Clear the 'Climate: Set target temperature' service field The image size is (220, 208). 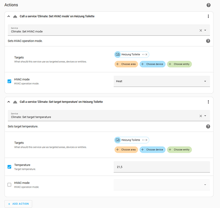tap(200, 116)
